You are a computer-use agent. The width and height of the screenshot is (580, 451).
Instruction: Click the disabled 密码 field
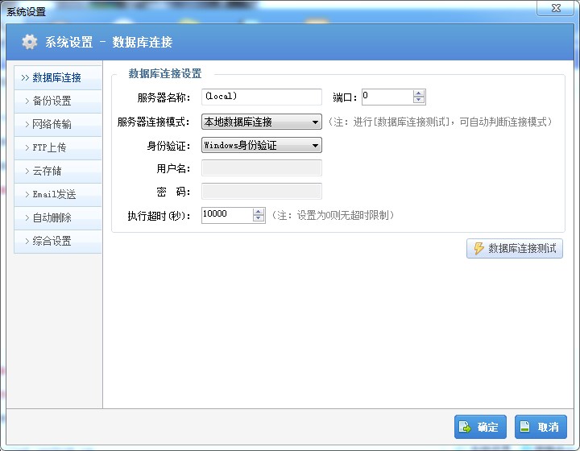coord(262,192)
